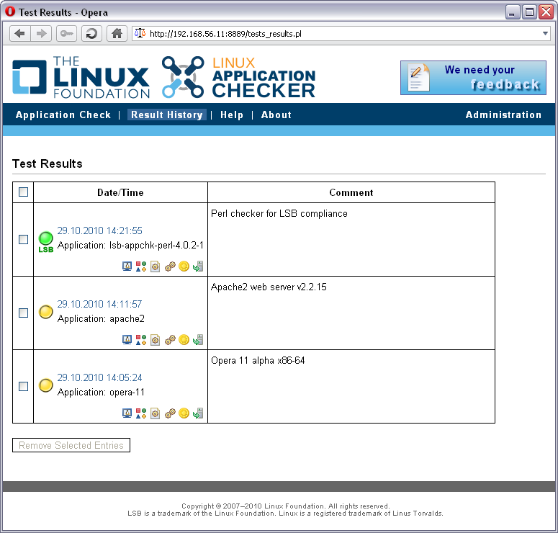The height and width of the screenshot is (533, 558).
Task: Click the 'Application: opera-11' text
Action: 101,392
